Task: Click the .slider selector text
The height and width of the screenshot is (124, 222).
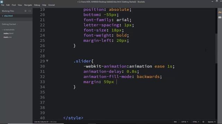Action: pyautogui.click(x=82, y=61)
